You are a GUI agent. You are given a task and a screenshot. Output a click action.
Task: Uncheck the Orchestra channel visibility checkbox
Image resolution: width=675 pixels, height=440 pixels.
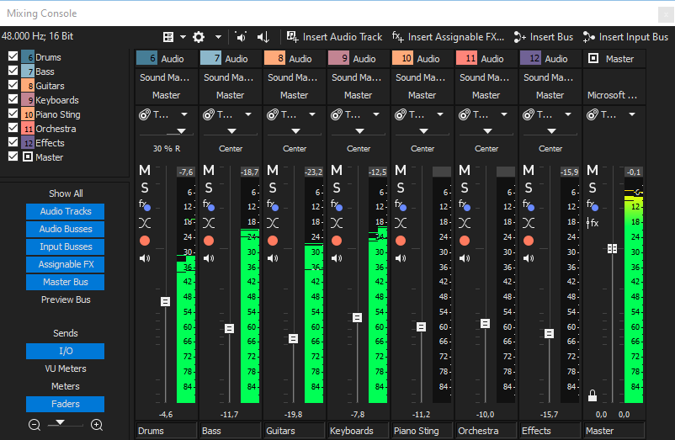pyautogui.click(x=13, y=129)
